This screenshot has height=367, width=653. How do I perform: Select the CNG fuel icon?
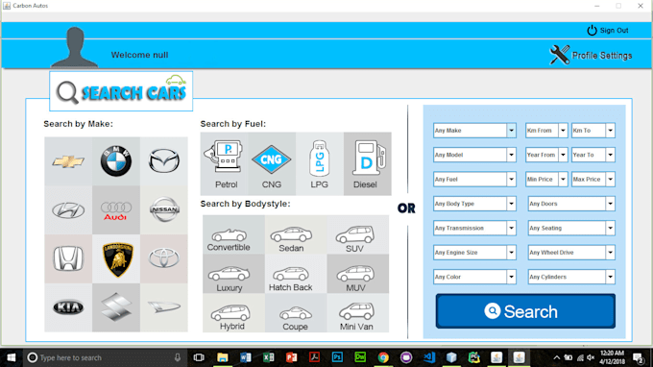pos(272,164)
